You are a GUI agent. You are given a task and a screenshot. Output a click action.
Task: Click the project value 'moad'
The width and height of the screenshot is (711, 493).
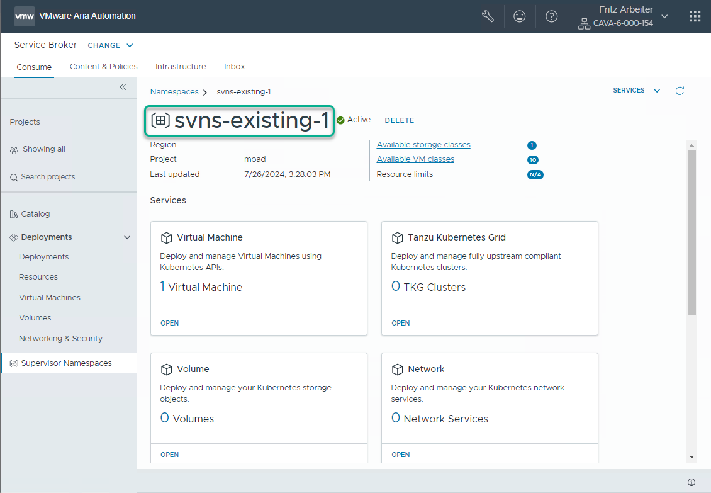(x=255, y=159)
